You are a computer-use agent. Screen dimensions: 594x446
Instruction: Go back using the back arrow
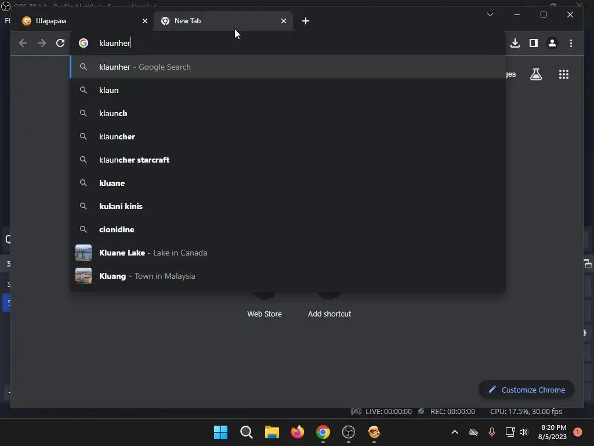[x=23, y=43]
